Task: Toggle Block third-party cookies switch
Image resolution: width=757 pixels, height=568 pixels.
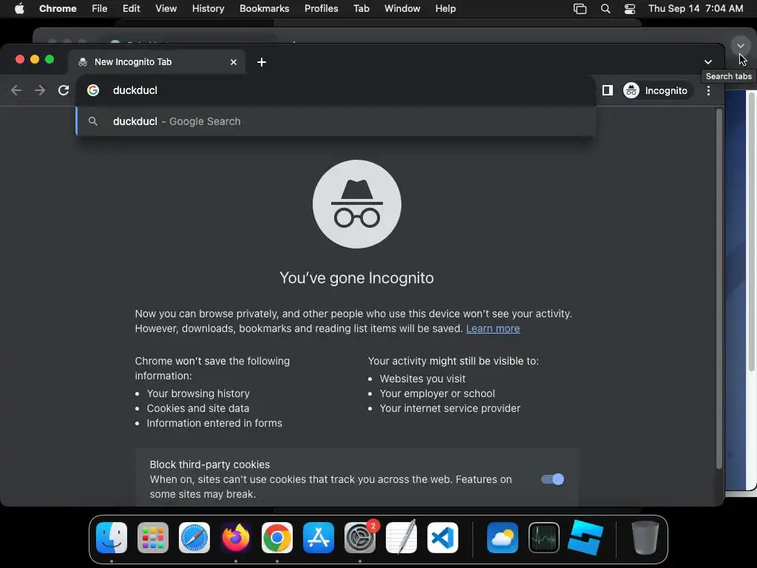Action: point(552,479)
